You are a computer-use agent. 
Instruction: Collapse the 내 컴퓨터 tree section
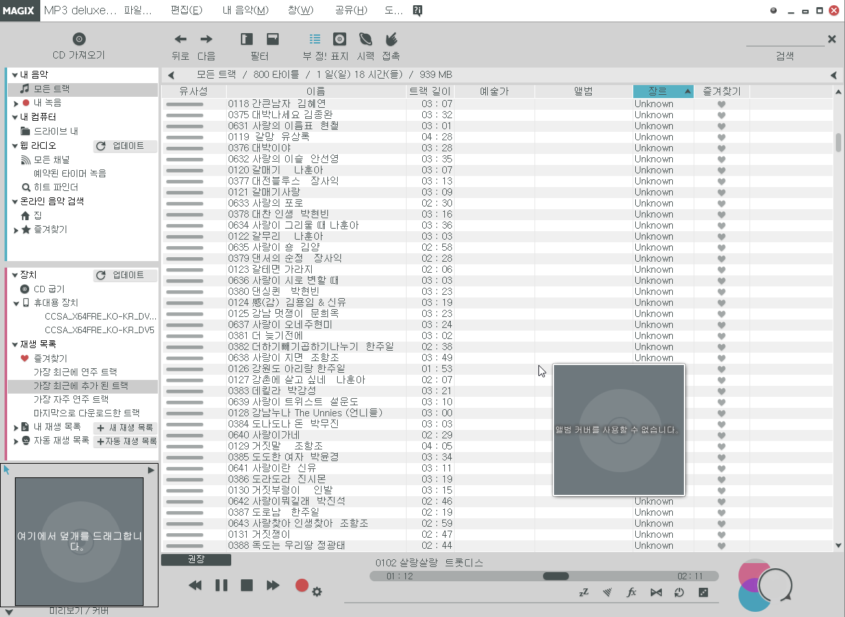(15, 118)
